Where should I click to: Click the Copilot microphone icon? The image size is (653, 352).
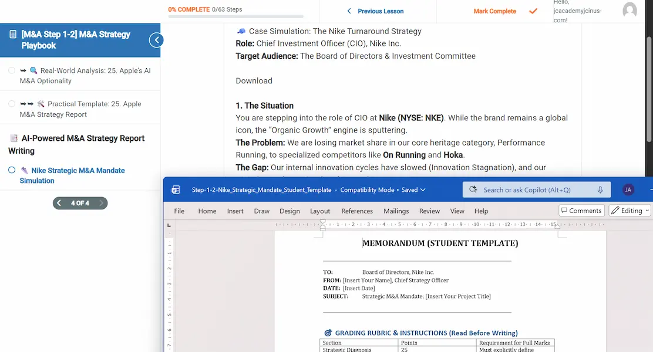[x=599, y=189]
